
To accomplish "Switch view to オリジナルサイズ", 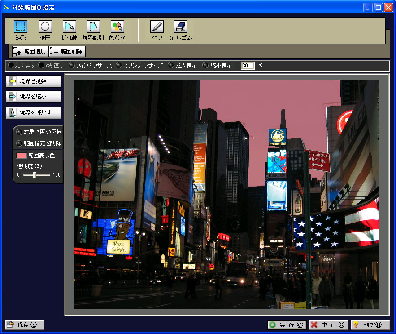I will pos(139,66).
